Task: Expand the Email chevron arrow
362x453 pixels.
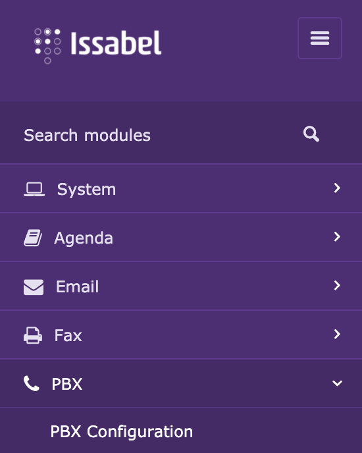Action: click(x=337, y=286)
